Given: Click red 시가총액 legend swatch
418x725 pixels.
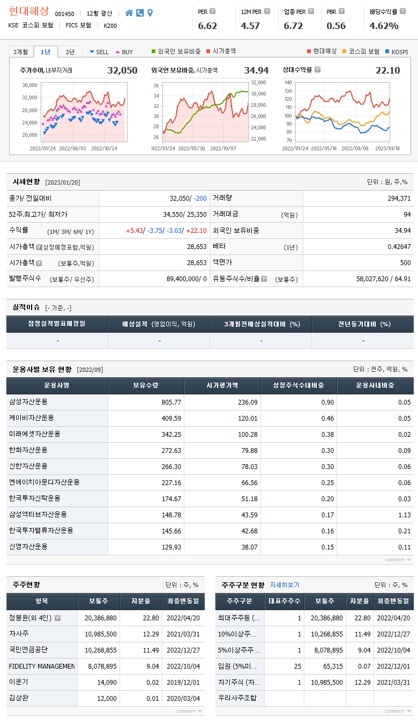Looking at the screenshot, I should pos(208,52).
